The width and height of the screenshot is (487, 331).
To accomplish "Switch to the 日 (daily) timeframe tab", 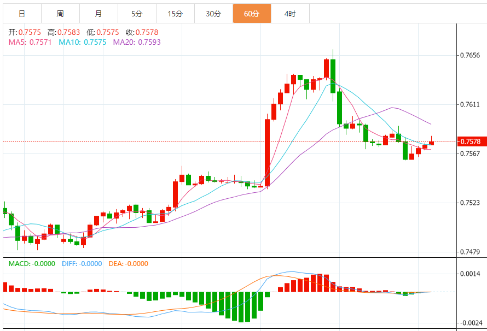I will [21, 14].
